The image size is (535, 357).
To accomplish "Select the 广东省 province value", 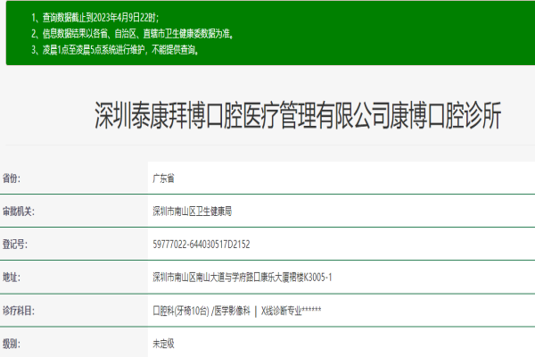I will 165,178.
